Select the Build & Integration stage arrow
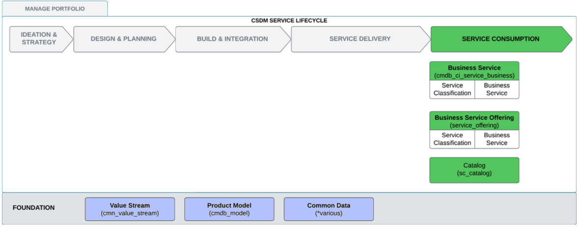Viewport: 579px width, 227px height. point(233,39)
